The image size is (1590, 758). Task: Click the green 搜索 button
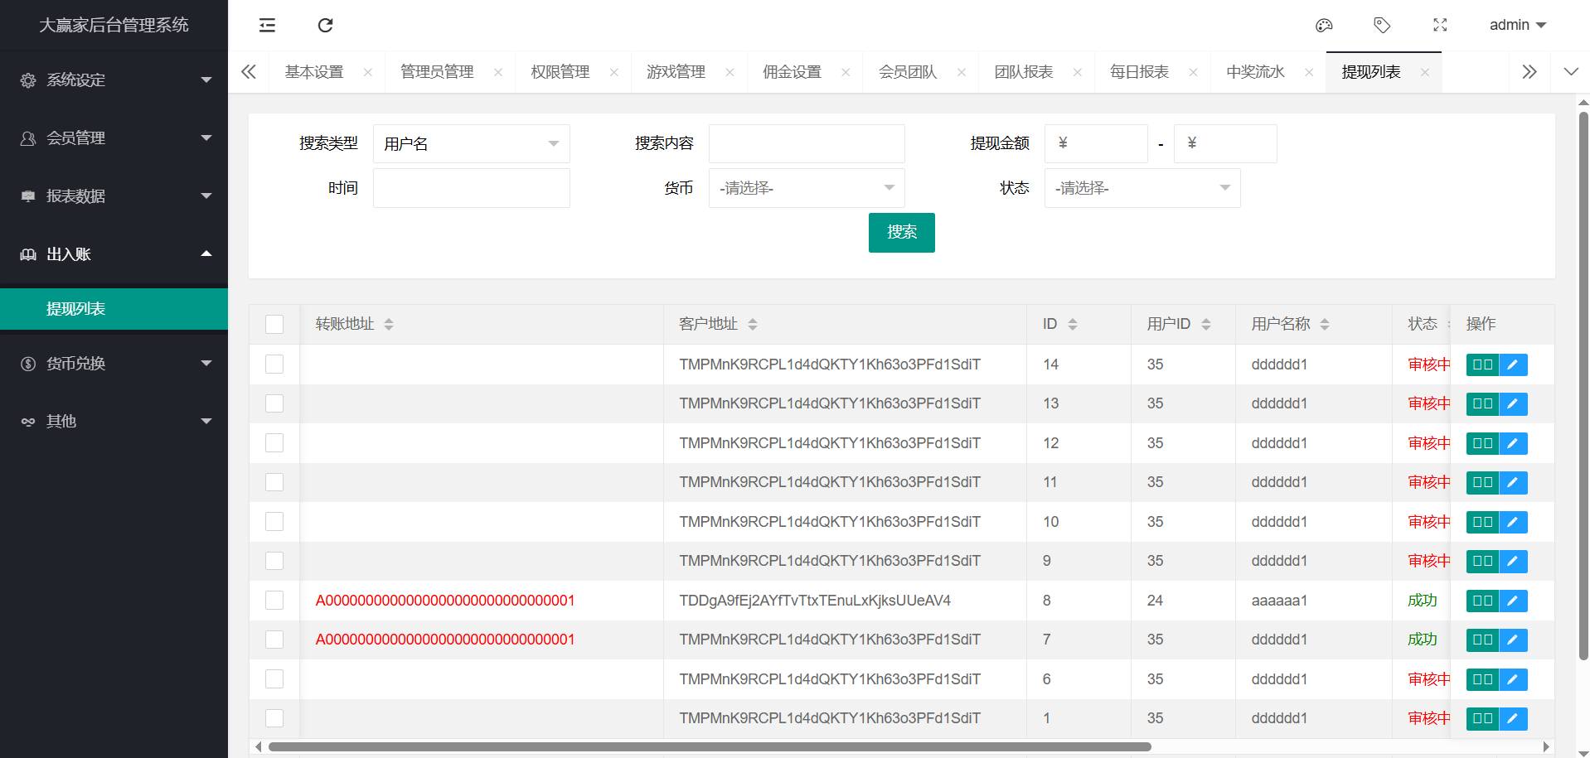click(x=901, y=232)
